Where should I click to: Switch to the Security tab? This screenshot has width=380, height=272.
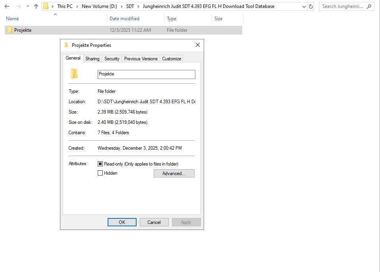point(112,58)
